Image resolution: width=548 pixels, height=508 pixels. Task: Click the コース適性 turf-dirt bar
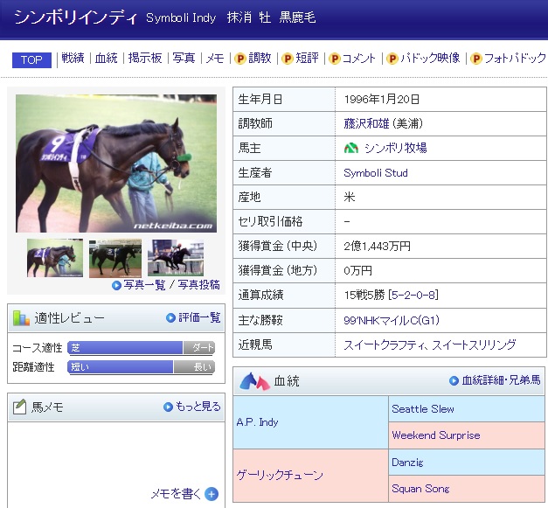tap(141, 347)
